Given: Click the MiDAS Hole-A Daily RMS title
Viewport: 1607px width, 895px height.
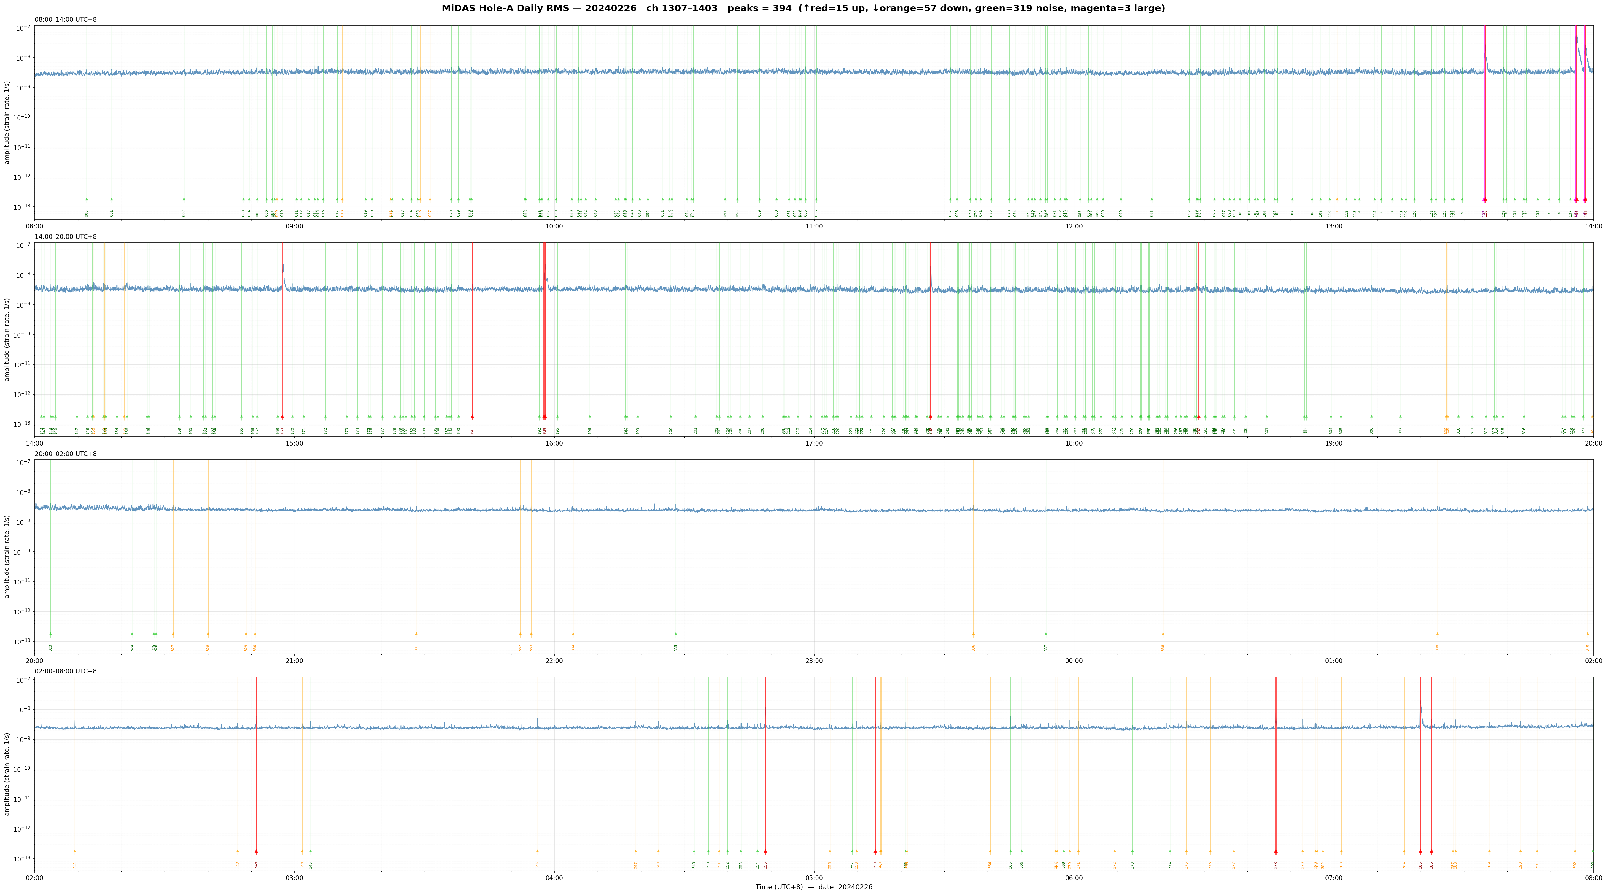Looking at the screenshot, I should [803, 9].
